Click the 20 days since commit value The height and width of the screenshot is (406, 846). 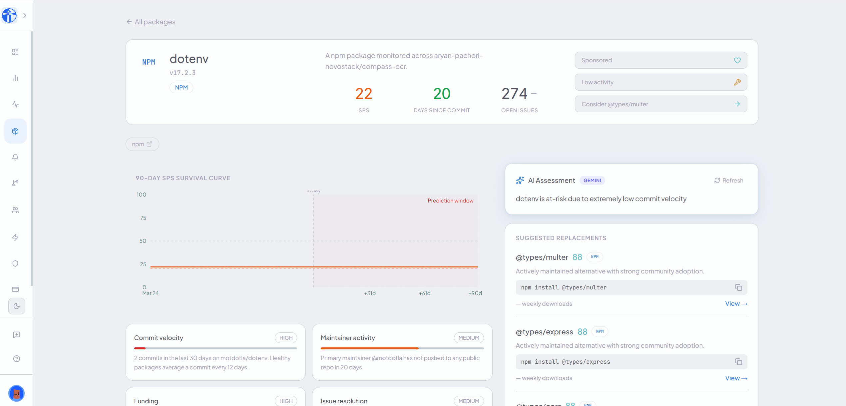(442, 94)
